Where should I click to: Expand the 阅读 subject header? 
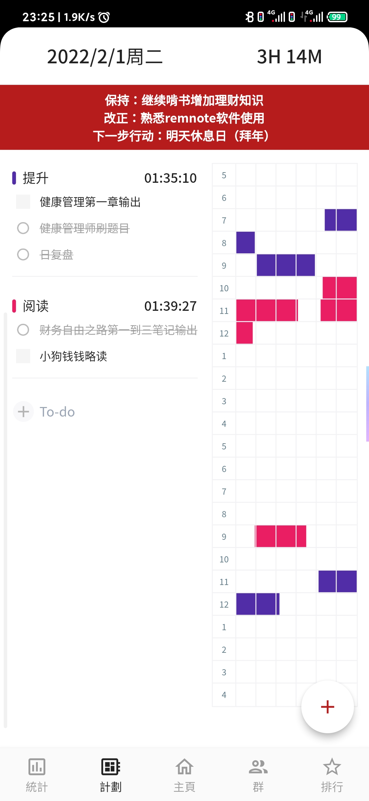pos(36,306)
